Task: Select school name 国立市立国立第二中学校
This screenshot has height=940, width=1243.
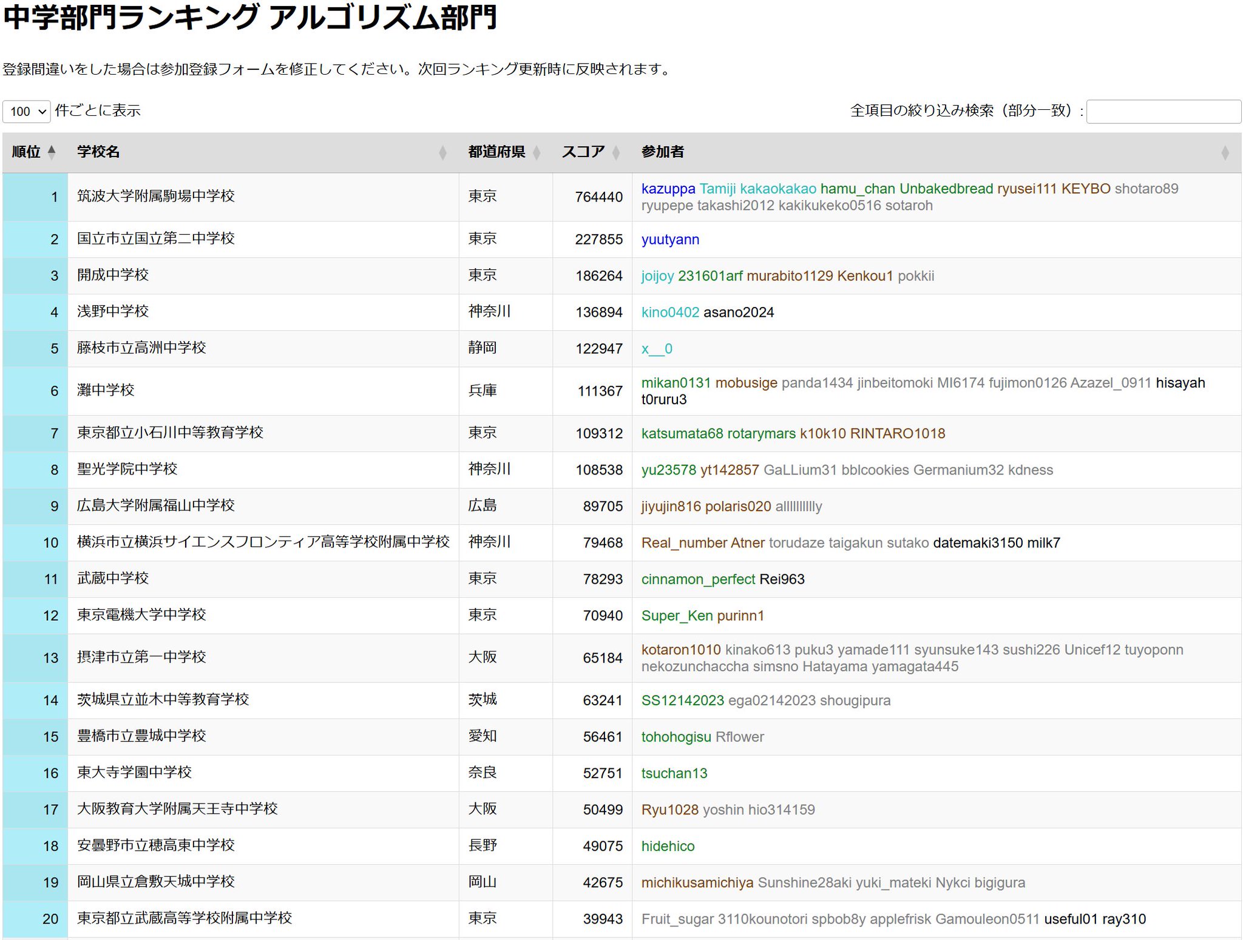Action: (155, 238)
